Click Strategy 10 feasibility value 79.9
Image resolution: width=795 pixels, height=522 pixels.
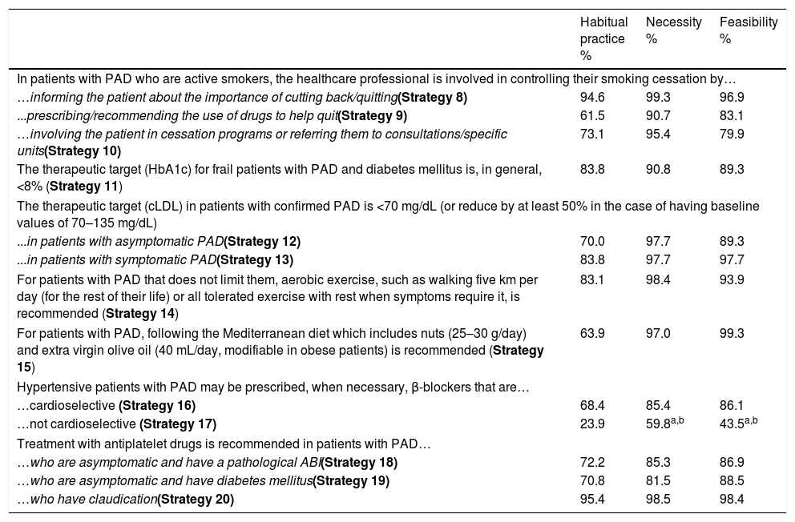tap(733, 134)
